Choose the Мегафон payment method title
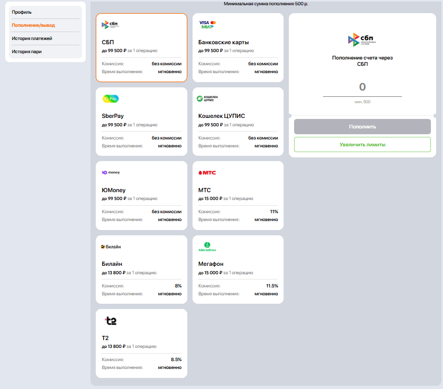 point(211,264)
